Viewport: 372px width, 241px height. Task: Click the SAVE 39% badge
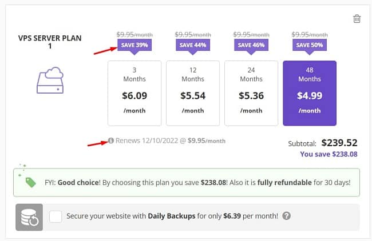pos(134,45)
